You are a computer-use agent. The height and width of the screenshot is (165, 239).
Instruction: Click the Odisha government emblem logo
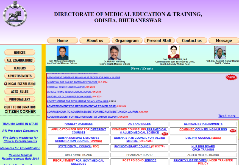coord(15,14)
